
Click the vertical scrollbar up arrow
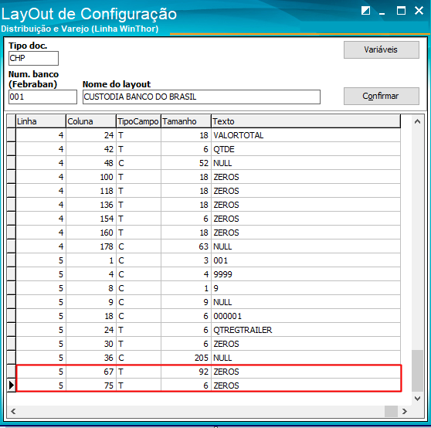coord(417,121)
